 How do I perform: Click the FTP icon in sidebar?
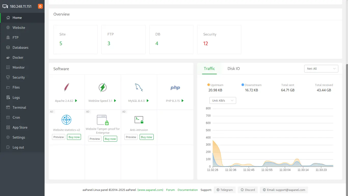pos(8,38)
